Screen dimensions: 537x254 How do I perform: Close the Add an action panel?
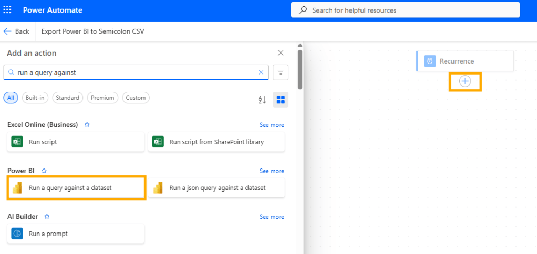click(x=281, y=52)
